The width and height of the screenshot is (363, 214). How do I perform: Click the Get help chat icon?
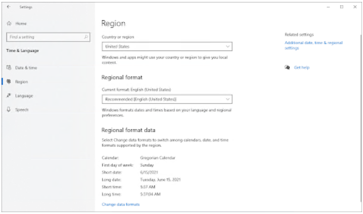click(287, 67)
